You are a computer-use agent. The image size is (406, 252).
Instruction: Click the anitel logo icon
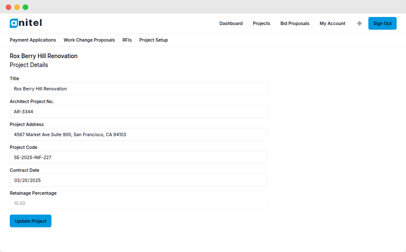[14, 23]
